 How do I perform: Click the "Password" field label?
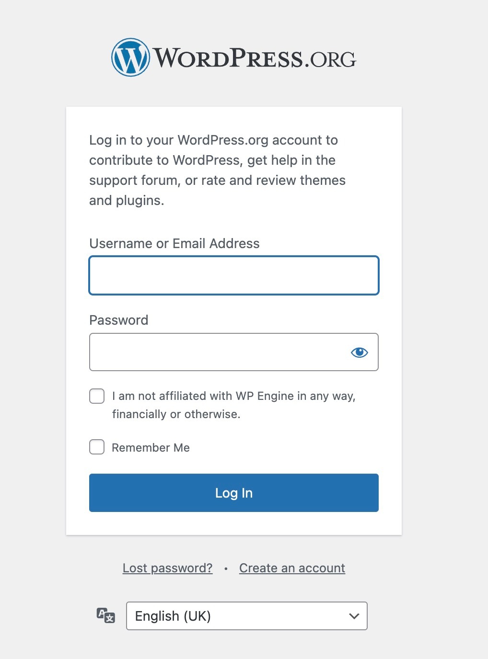[x=119, y=320]
